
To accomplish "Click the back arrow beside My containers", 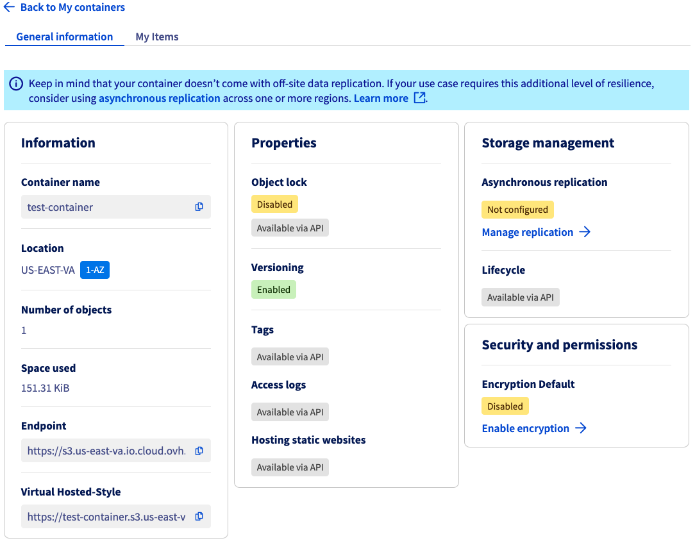I will tap(10, 7).
